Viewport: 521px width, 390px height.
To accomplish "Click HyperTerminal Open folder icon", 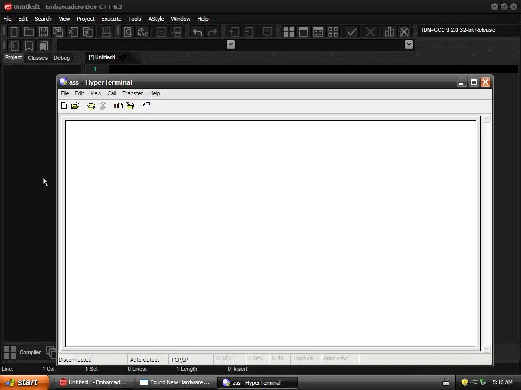I will 75,106.
